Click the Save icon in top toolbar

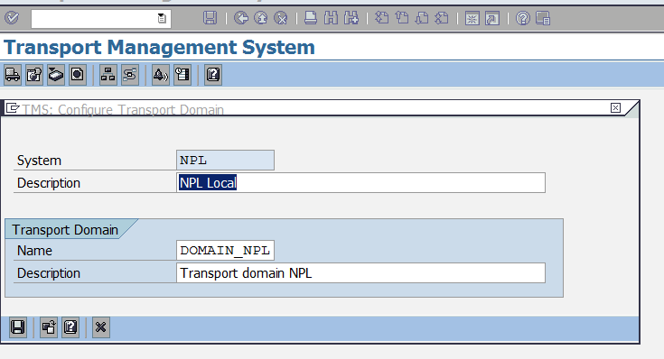pyautogui.click(x=210, y=18)
